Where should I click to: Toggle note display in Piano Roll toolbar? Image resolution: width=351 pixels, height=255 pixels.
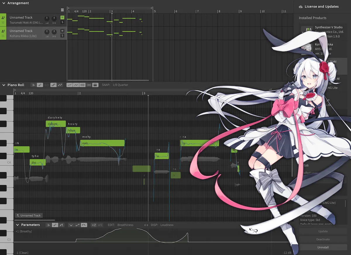coord(53,85)
